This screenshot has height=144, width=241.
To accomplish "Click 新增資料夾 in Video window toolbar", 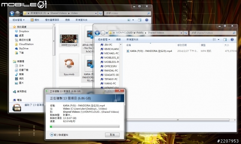I will [x=81, y=20].
